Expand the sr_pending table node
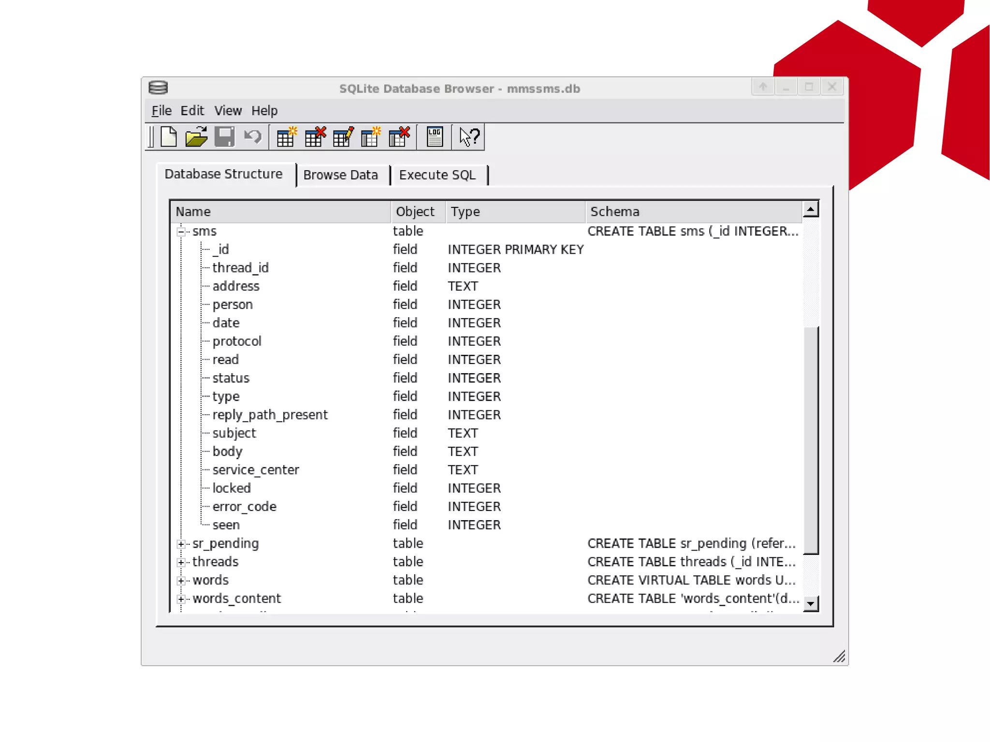990x742 pixels. tap(181, 544)
